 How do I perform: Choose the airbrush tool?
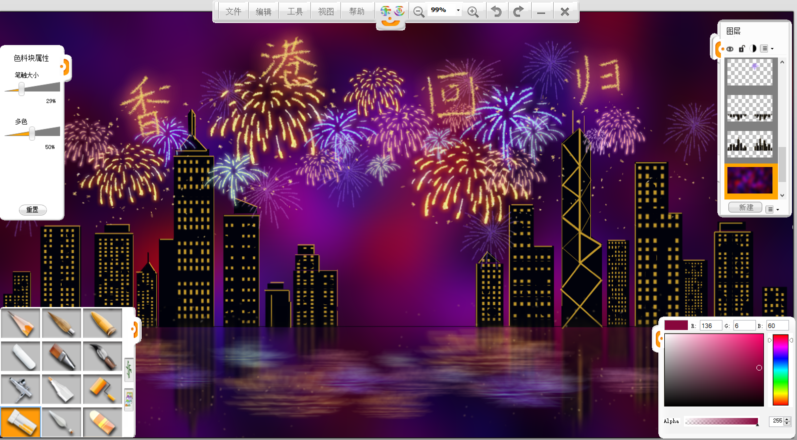click(x=21, y=389)
